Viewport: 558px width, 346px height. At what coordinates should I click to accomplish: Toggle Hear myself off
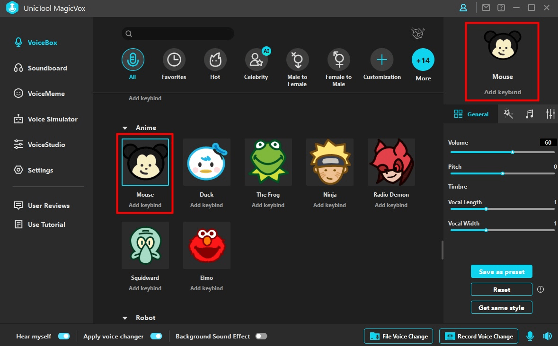pyautogui.click(x=64, y=336)
